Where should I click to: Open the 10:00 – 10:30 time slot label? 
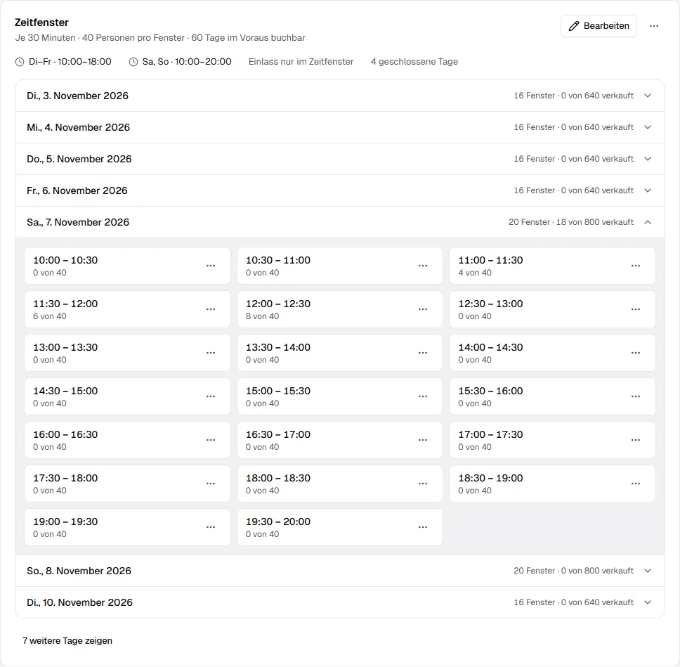[65, 260]
